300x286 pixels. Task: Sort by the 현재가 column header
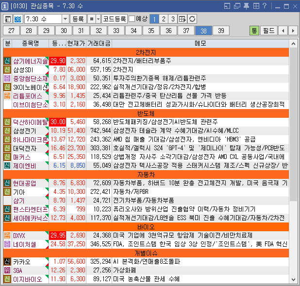[76, 44]
